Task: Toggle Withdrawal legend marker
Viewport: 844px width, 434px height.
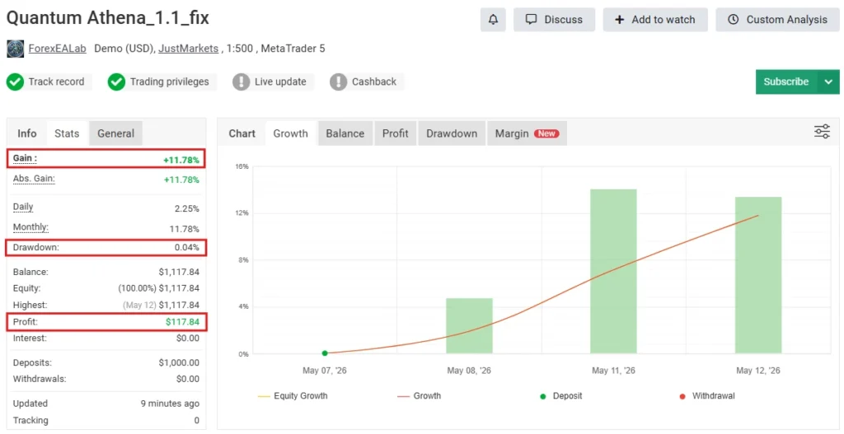Action: coord(706,396)
